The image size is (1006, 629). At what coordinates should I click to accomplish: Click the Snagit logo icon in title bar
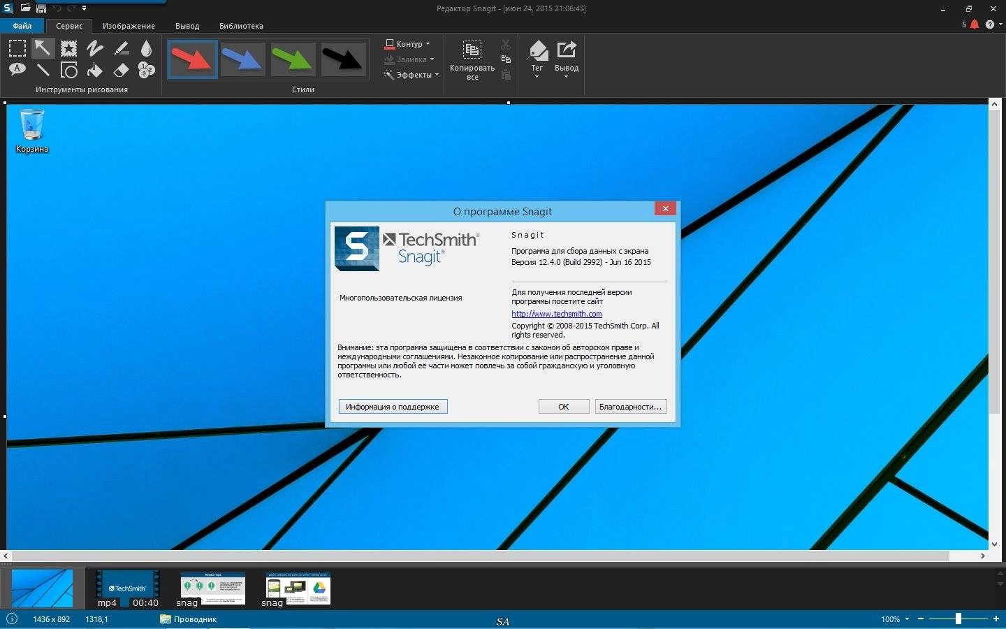coord(8,8)
